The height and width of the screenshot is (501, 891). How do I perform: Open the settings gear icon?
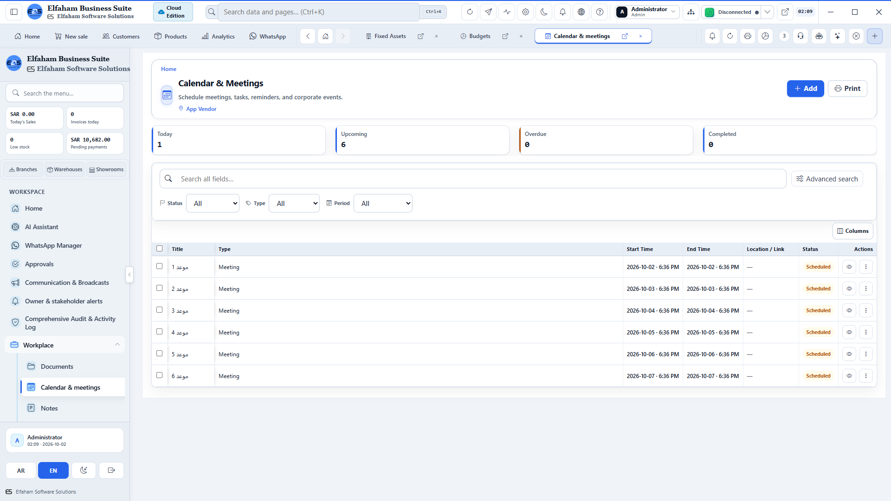coord(525,12)
